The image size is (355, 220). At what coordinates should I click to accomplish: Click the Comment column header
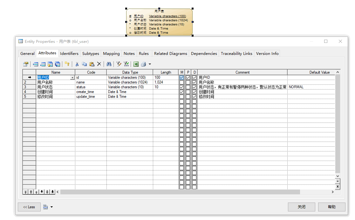pos(242,72)
